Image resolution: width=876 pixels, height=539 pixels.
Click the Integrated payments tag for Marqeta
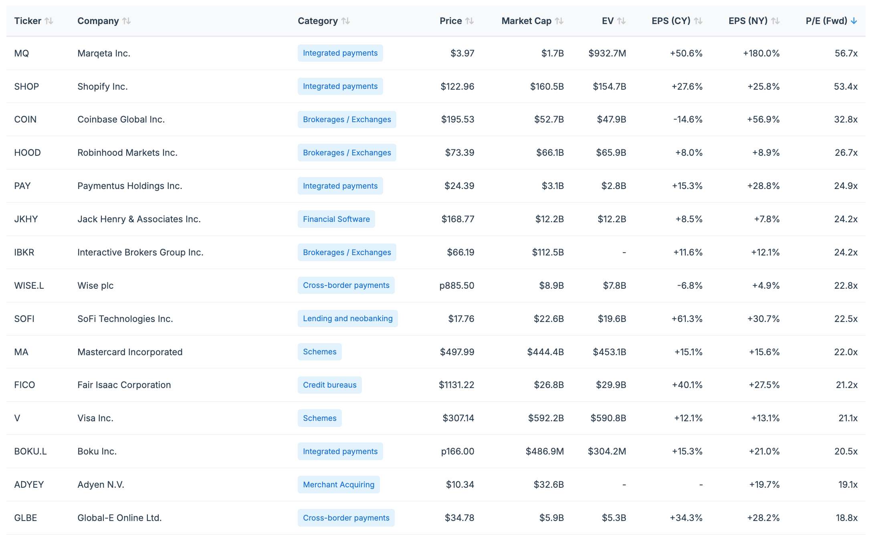[340, 53]
